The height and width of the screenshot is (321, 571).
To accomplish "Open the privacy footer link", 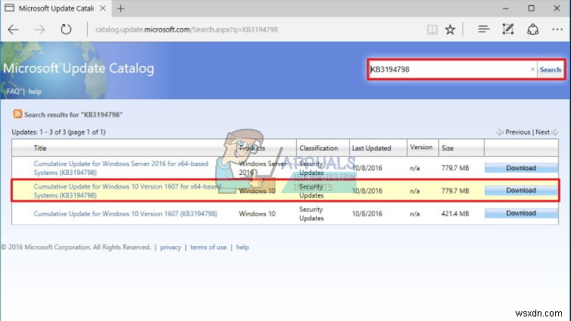I will point(170,247).
